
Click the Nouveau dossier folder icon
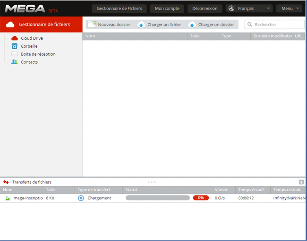click(x=92, y=25)
